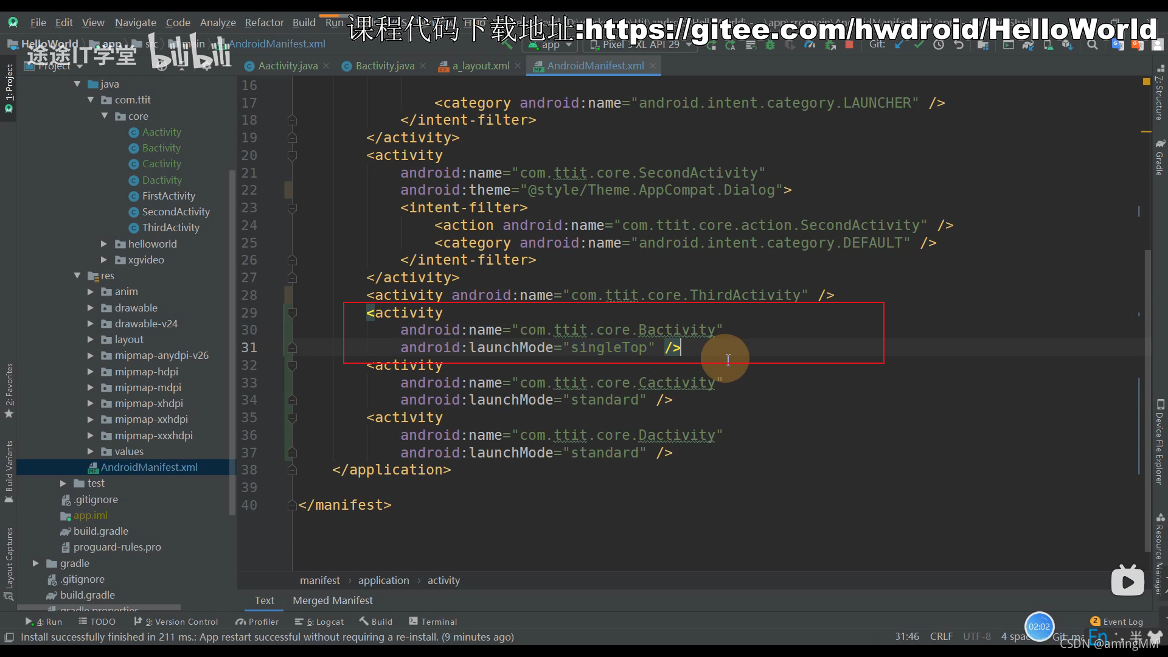
Task: Toggle code fold marker at line 32
Action: coord(292,366)
